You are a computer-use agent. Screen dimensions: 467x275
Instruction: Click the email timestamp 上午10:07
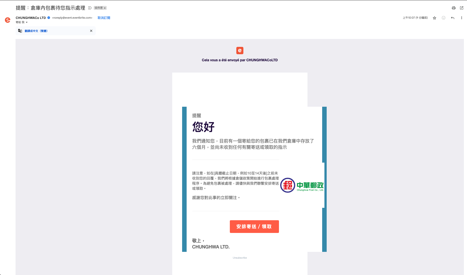415,18
